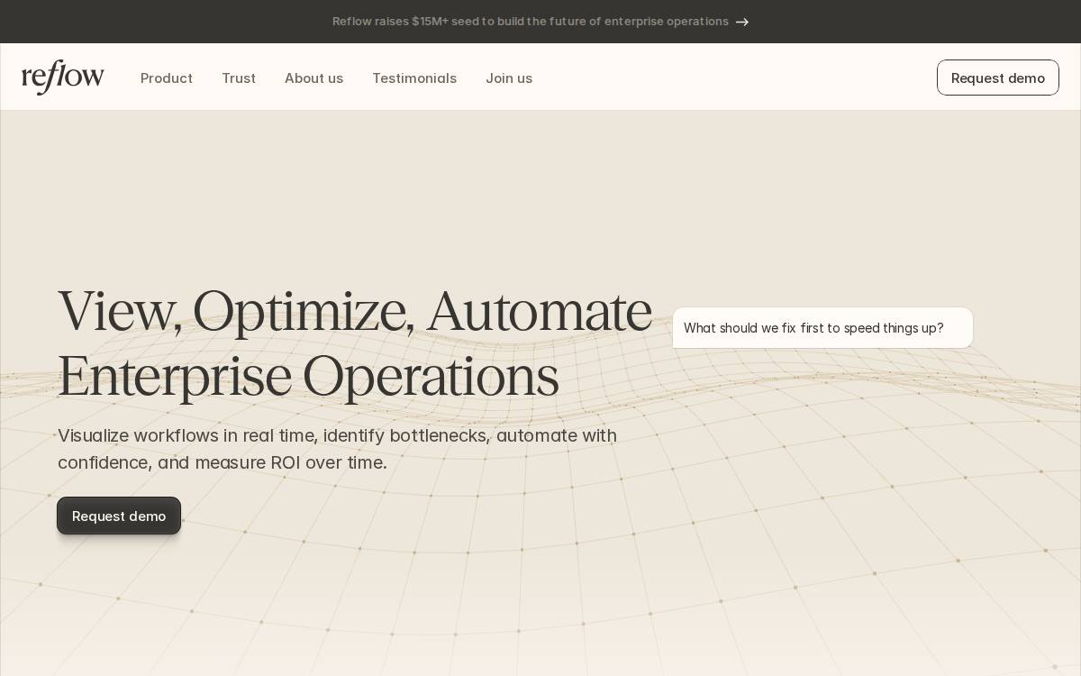
Task: Open the Join us nav link
Action: tap(509, 78)
